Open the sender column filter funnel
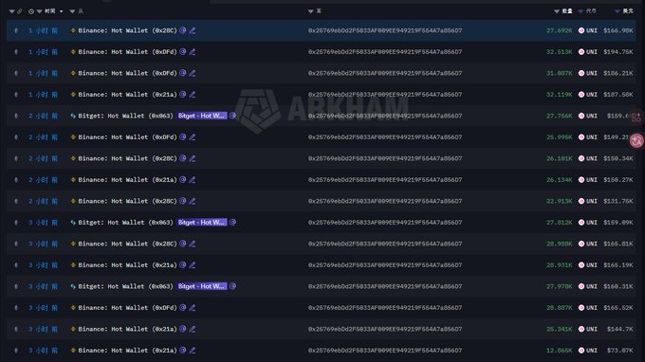Screen dimensions: 645x362 72,11
